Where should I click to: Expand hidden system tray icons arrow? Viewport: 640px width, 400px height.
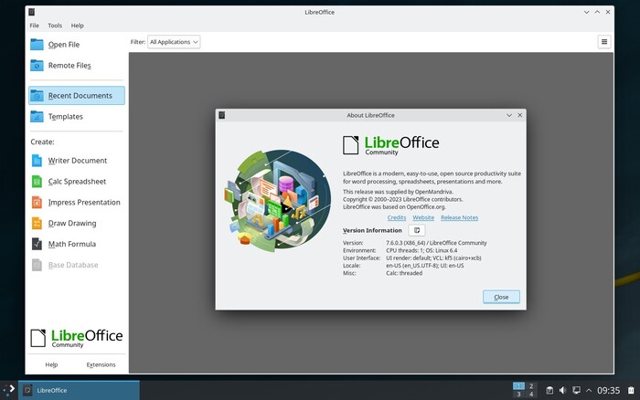[589, 390]
